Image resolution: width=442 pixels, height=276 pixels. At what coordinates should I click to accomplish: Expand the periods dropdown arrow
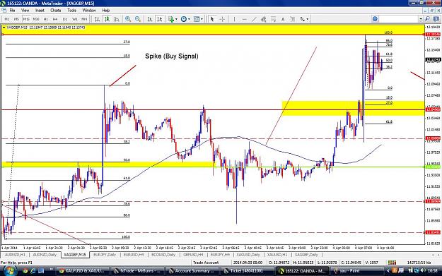pos(189,19)
